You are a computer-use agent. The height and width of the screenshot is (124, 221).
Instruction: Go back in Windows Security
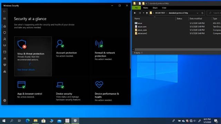click(x=4, y=11)
